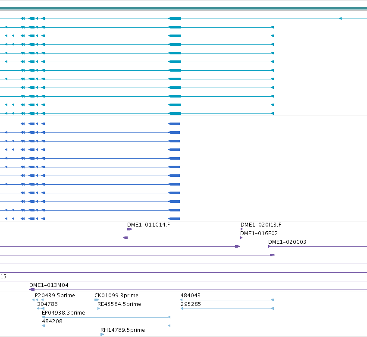Click the arrowhead starting the DME1-020C03 feature

pyautogui.click(x=270, y=246)
